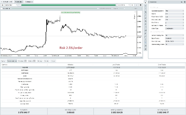Click the Summary column header
Viewport: 186px width, 115px height.
pyautogui.click(x=5, y=65)
